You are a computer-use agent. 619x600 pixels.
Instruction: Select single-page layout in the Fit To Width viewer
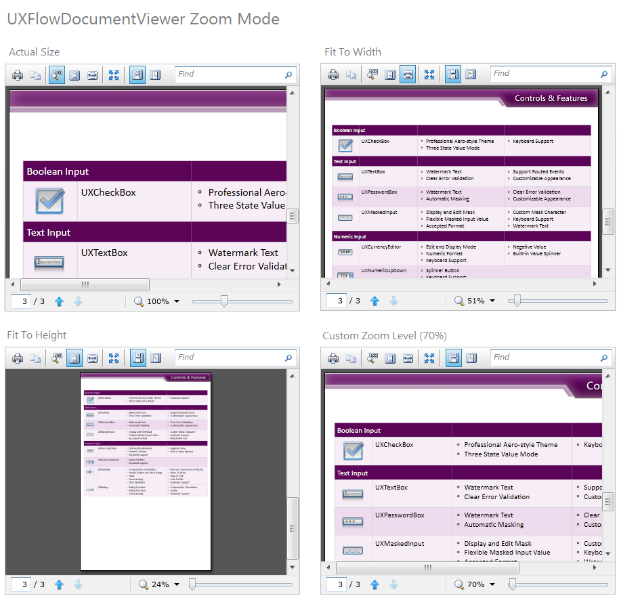click(x=453, y=74)
